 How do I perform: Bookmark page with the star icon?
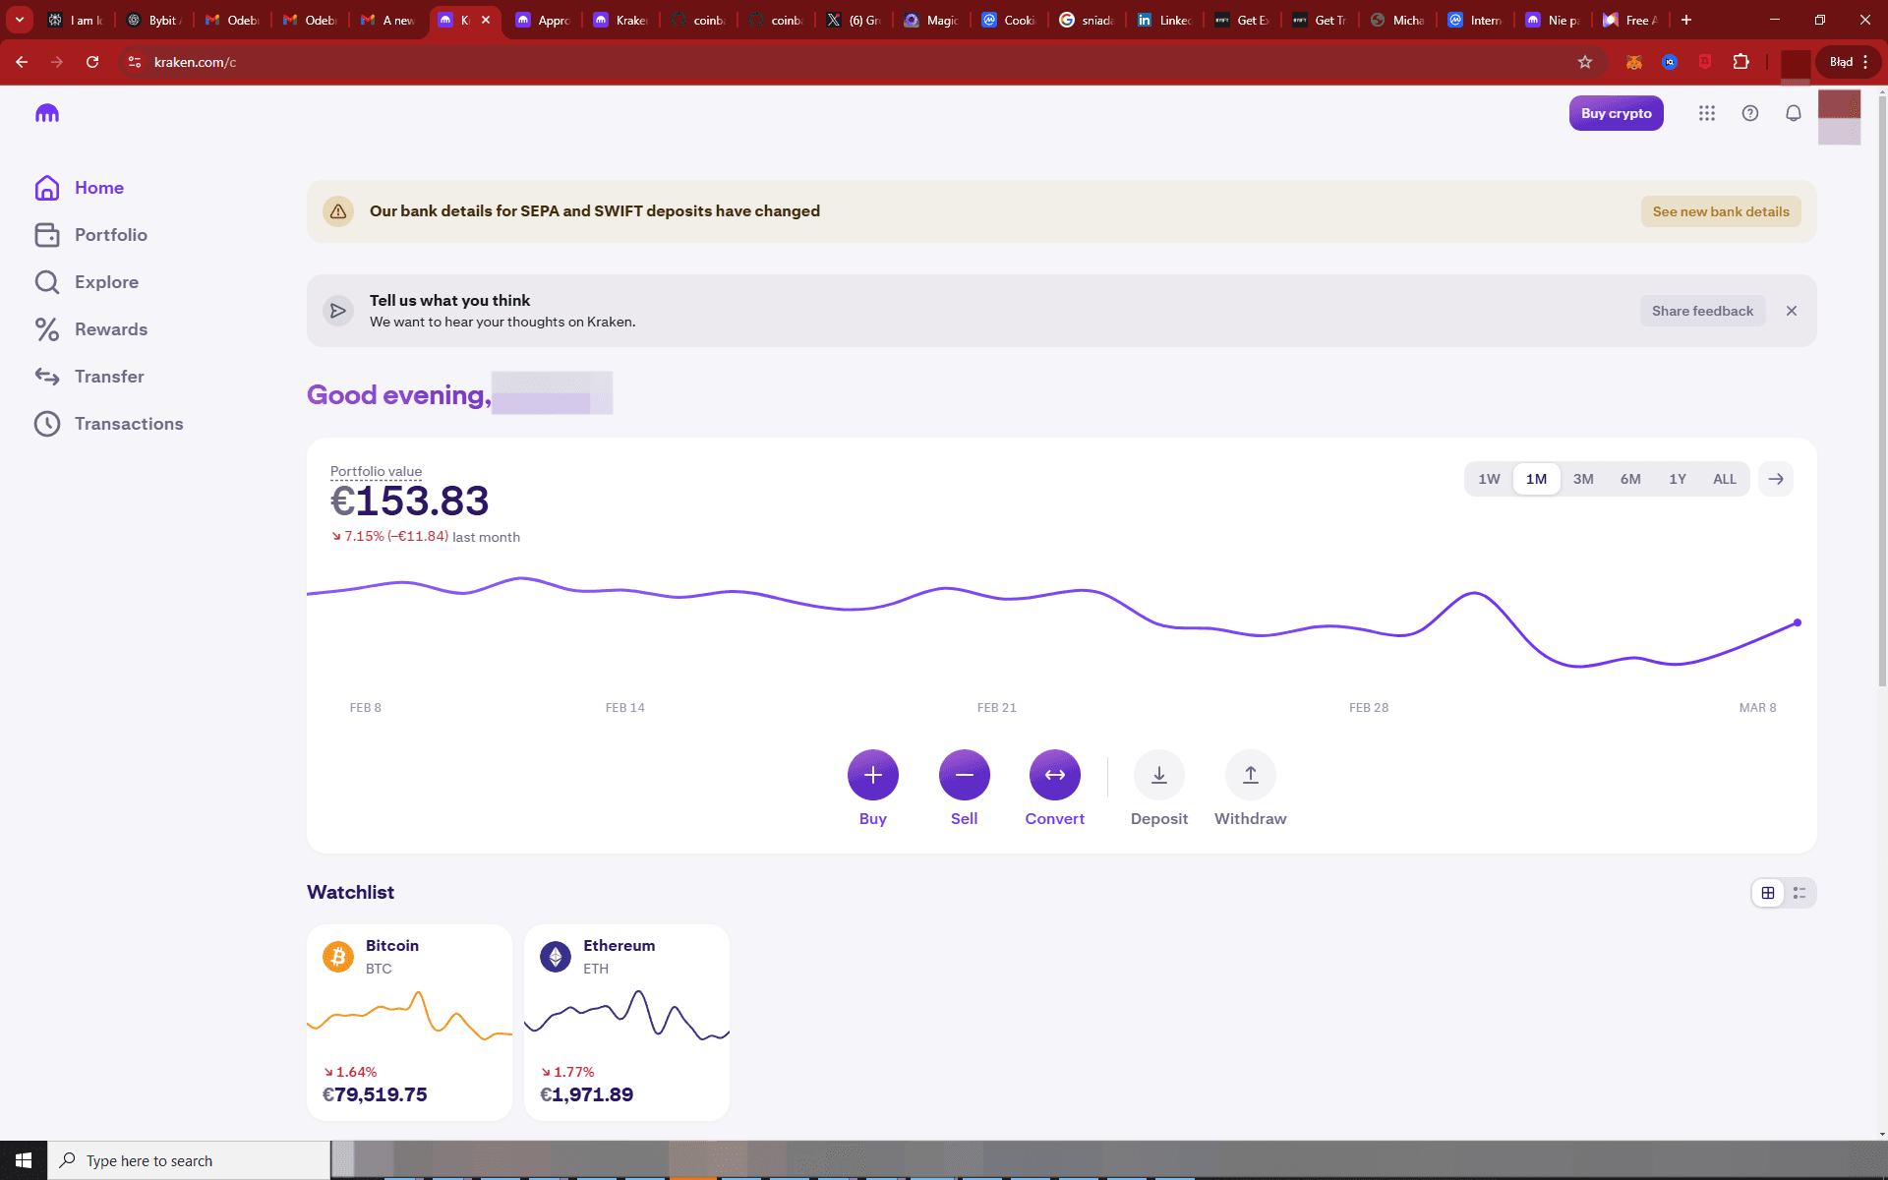click(x=1585, y=62)
